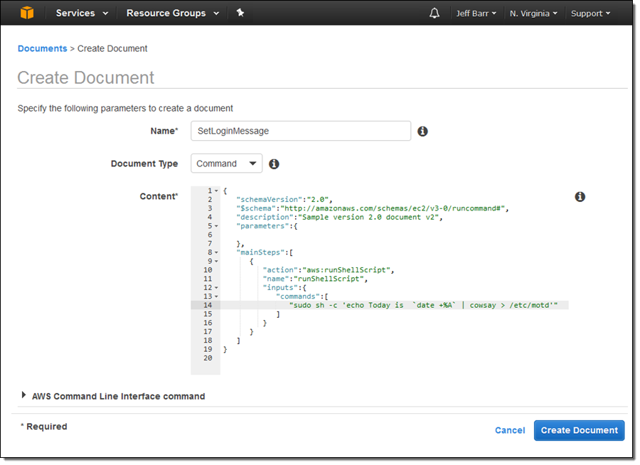Open the Services menu
Viewport: 640px width, 465px height.
point(82,13)
